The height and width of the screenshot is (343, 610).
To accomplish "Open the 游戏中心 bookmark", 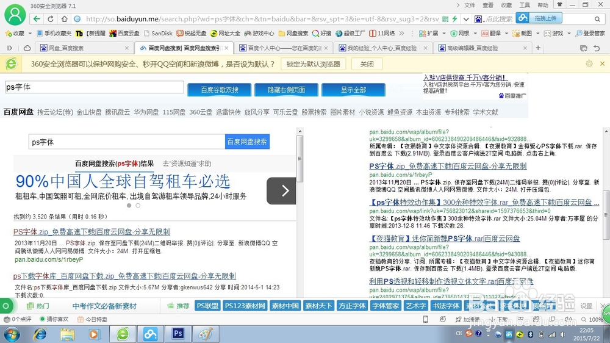I will (259, 34).
